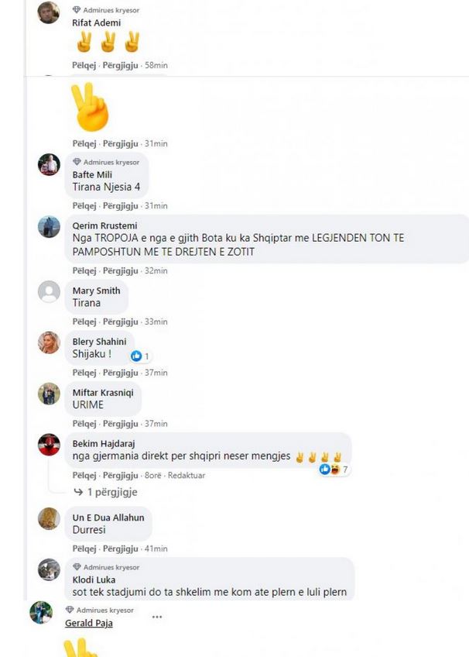This screenshot has width=469, height=657.
Task: Open Rifat Ademi's profile picture
Action: pos(49,12)
